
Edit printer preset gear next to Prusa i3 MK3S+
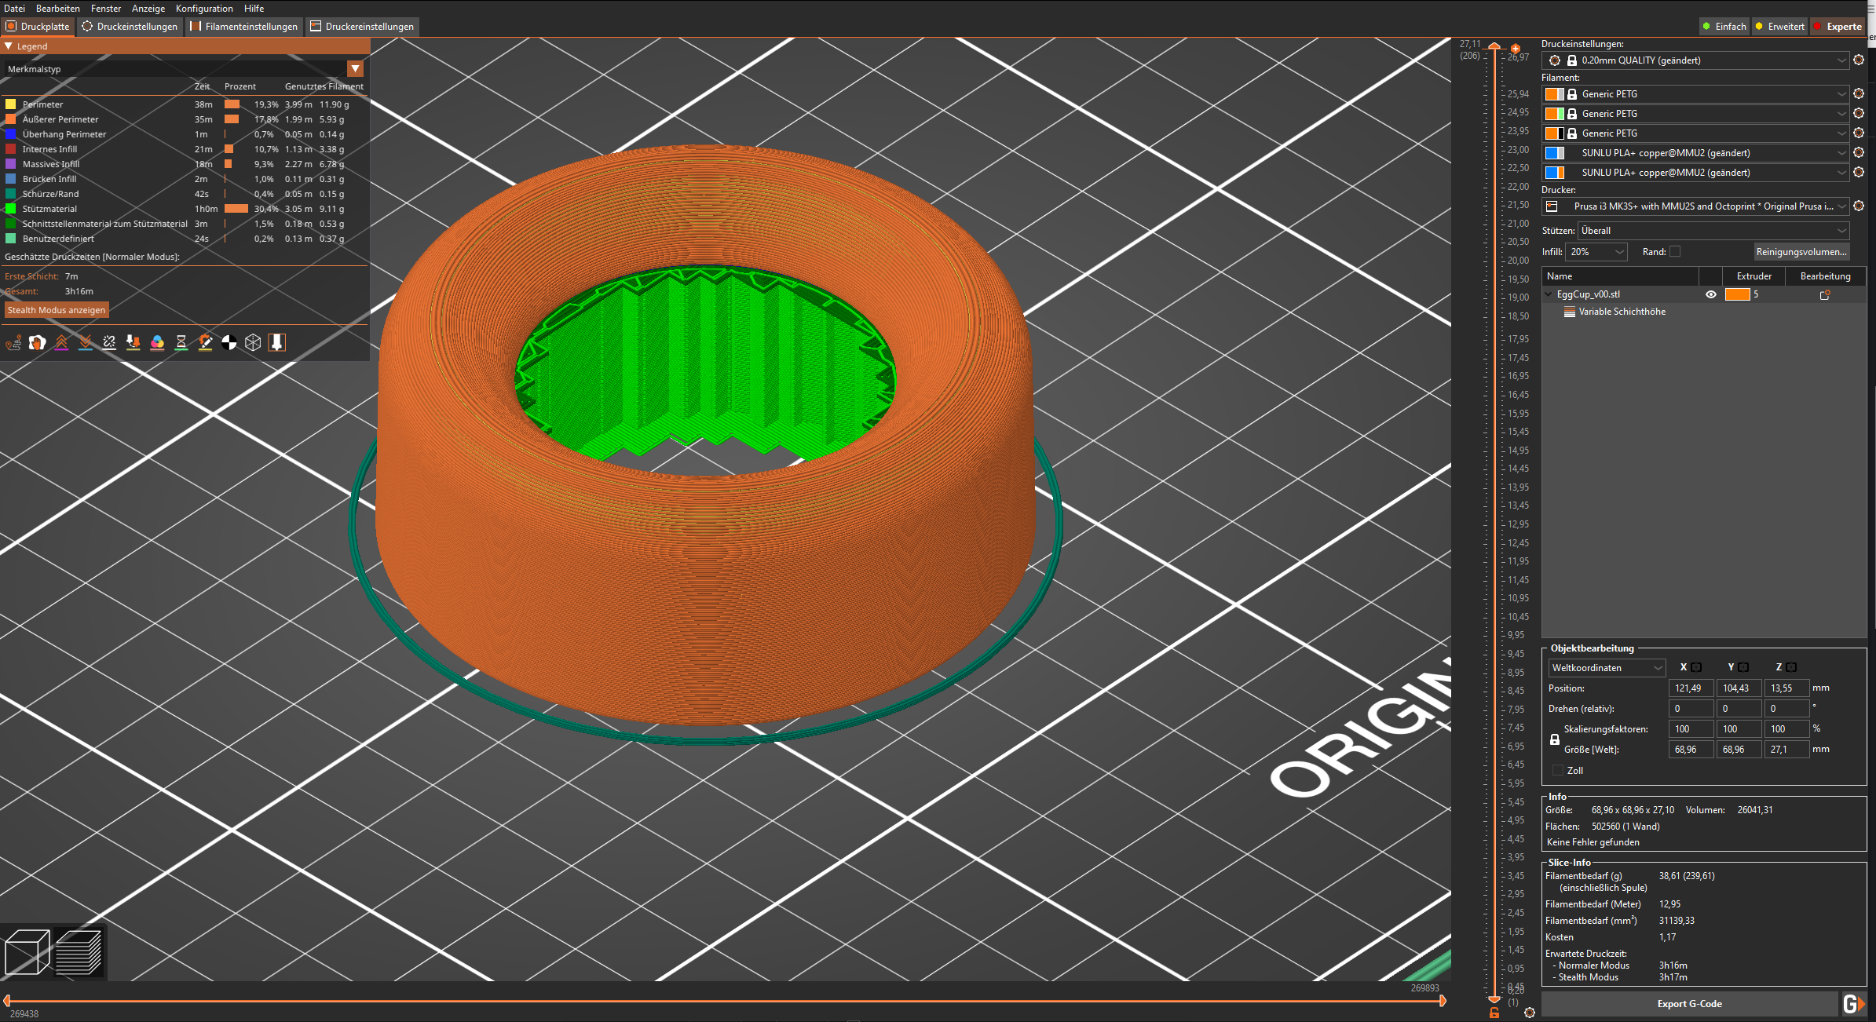(x=1859, y=206)
